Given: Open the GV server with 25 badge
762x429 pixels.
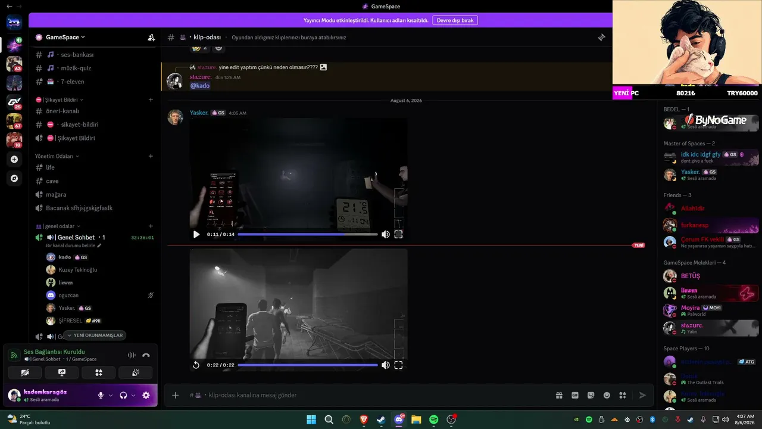Looking at the screenshot, I should 14,102.
